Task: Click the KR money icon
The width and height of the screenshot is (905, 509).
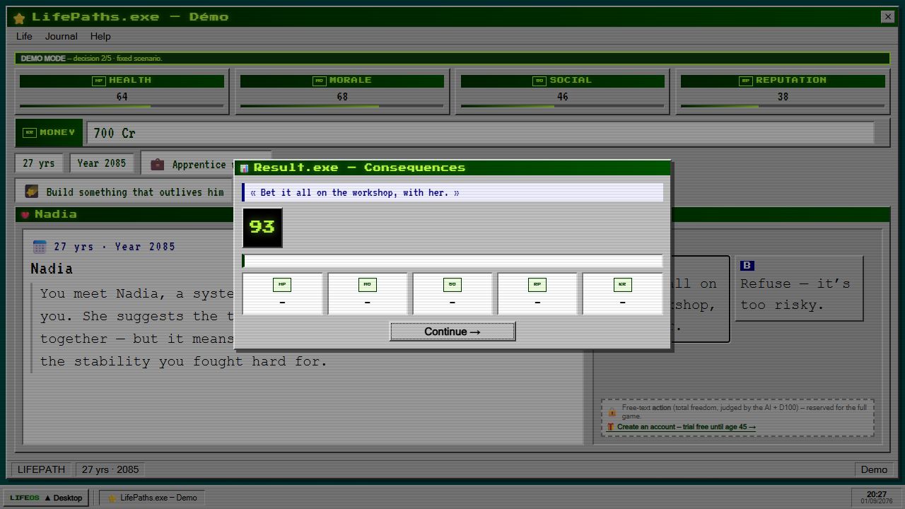Action: point(30,132)
